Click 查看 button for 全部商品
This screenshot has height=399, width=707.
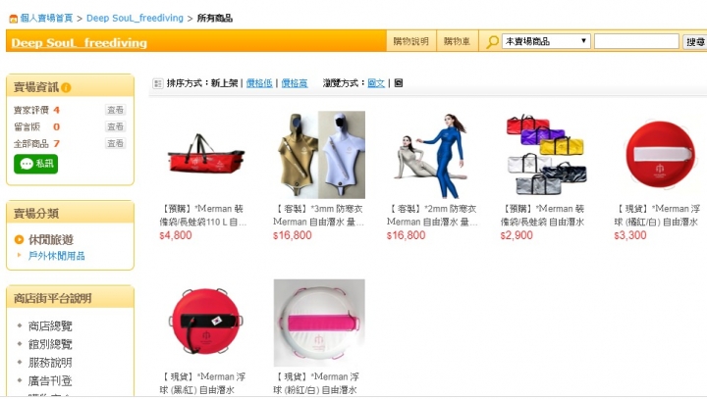pyautogui.click(x=115, y=143)
